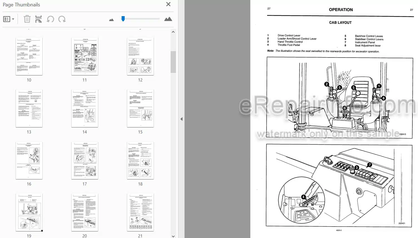This screenshot has width=418, height=238.
Task: Select page 21 thumbnail
Action: coord(140,212)
